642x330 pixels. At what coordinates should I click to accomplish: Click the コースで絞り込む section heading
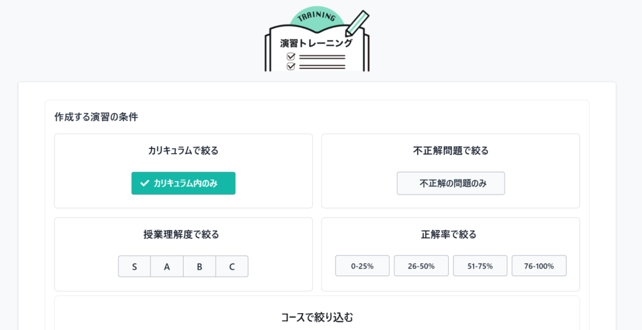coord(317,317)
